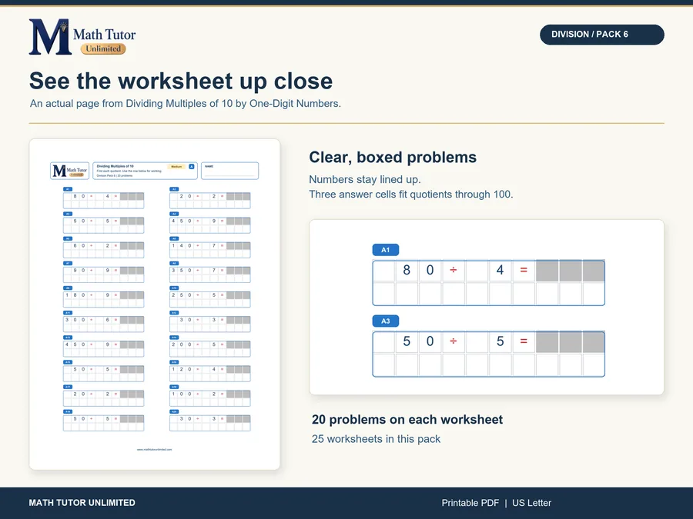Click the 250 ÷ 5 problem on the worksheet page

click(210, 299)
